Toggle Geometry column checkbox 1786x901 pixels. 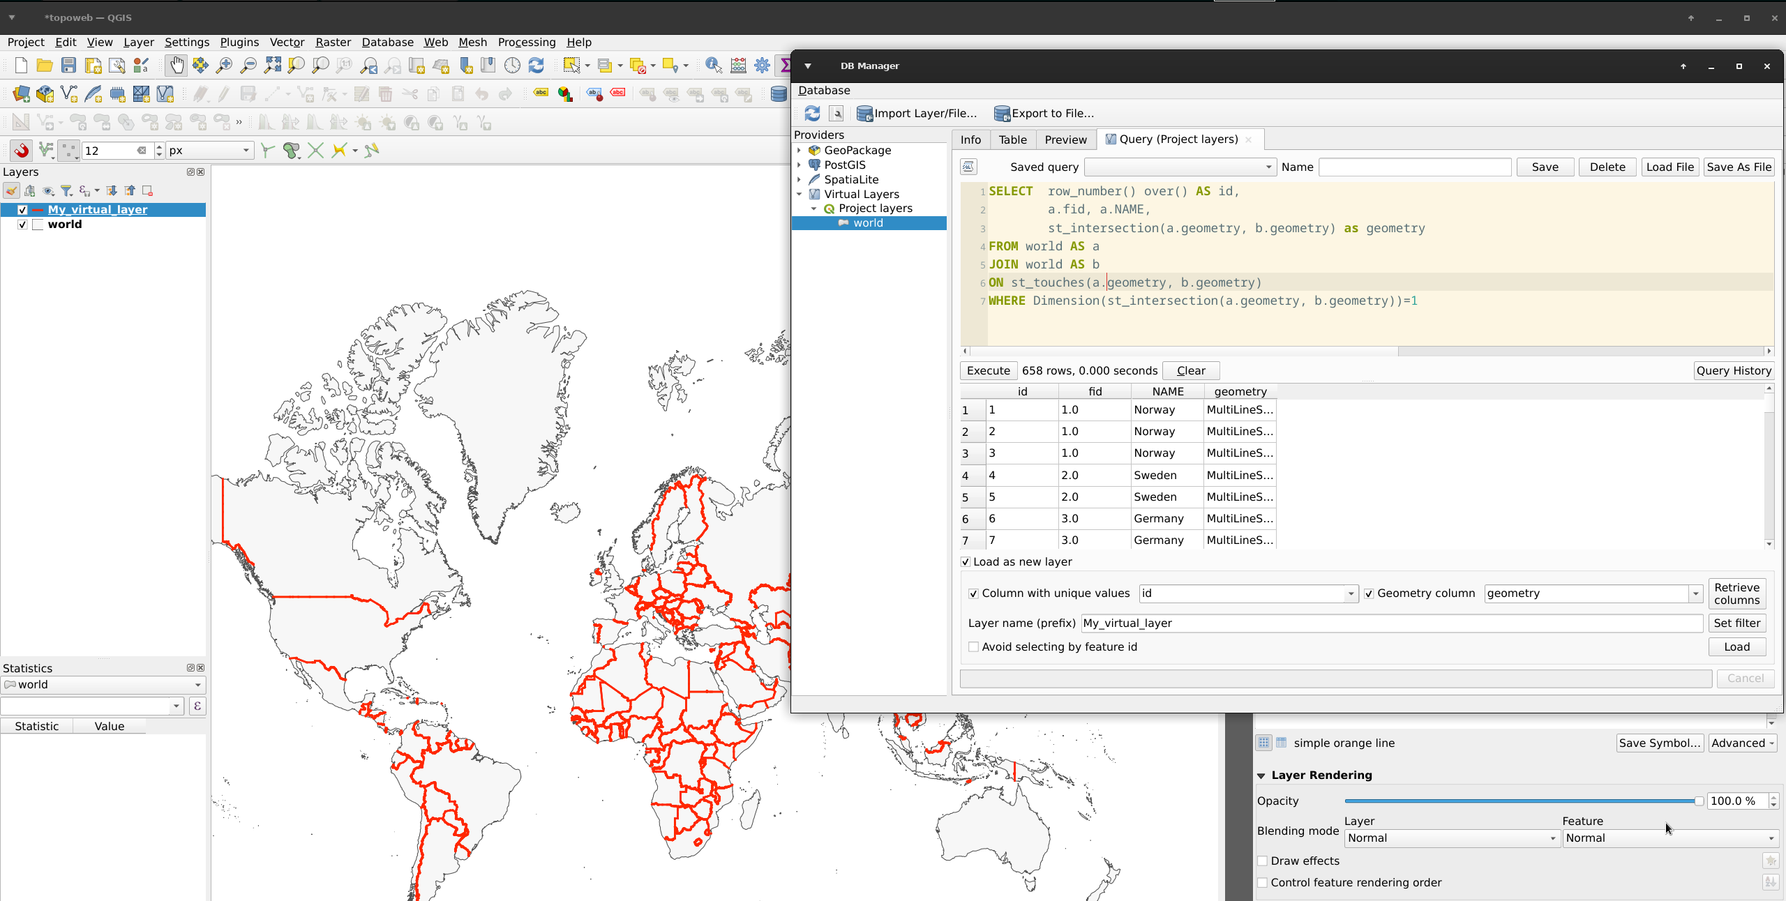pyautogui.click(x=1369, y=593)
